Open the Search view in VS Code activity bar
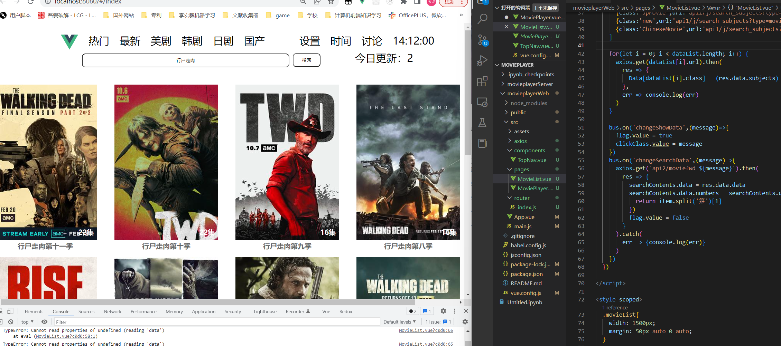The width and height of the screenshot is (781, 346). point(482,19)
